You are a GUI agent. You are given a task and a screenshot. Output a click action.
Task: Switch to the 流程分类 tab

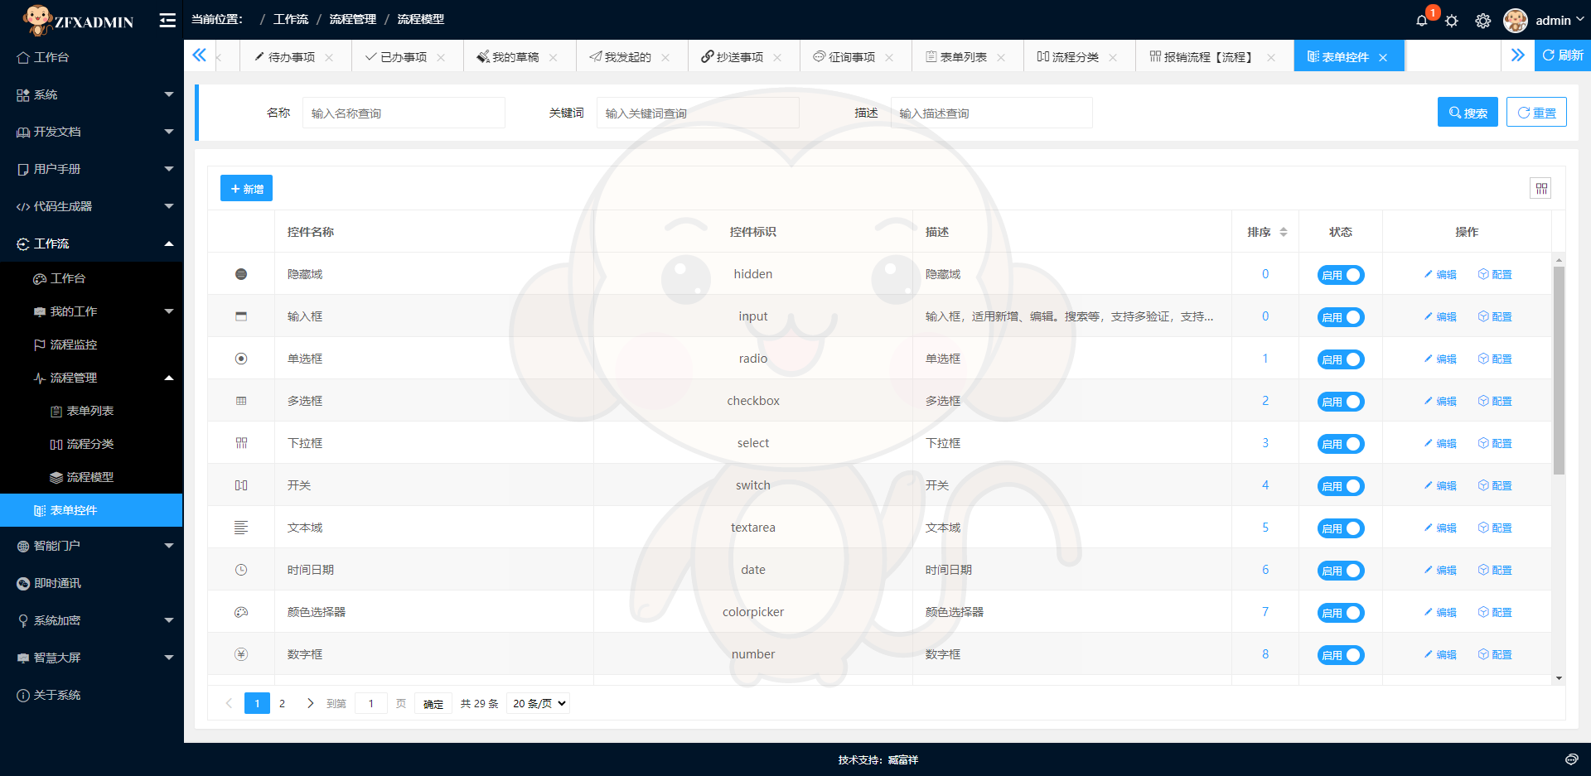point(1076,57)
